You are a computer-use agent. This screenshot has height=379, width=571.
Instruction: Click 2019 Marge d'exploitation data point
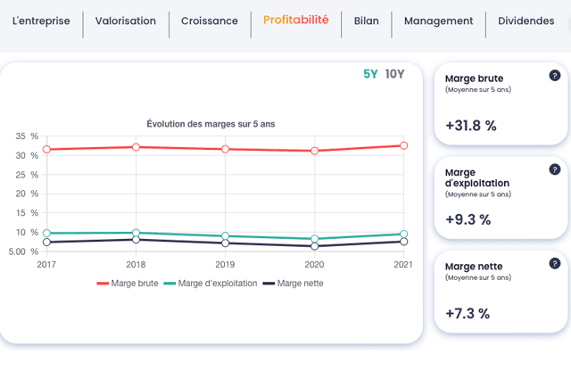(225, 236)
